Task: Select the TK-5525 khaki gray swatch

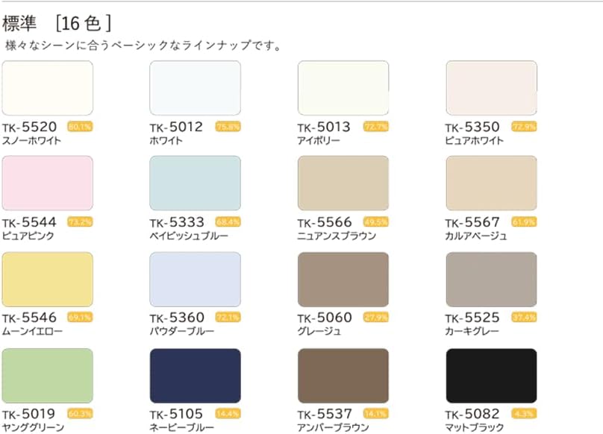Action: click(x=491, y=280)
